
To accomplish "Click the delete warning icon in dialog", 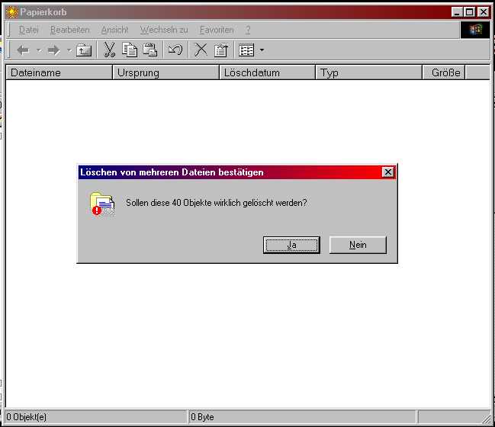I will tap(102, 204).
